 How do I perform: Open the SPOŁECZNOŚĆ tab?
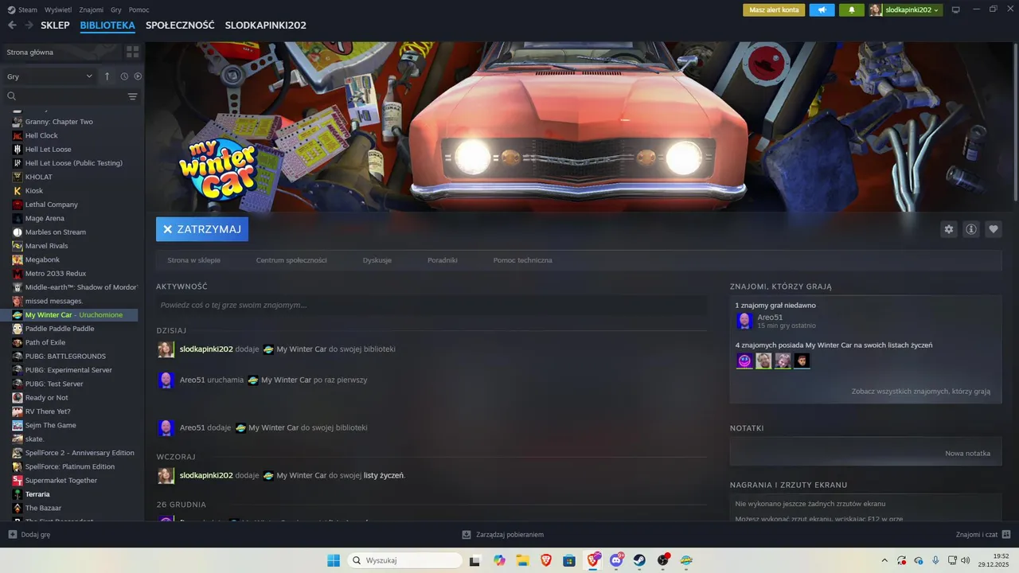[x=180, y=25]
